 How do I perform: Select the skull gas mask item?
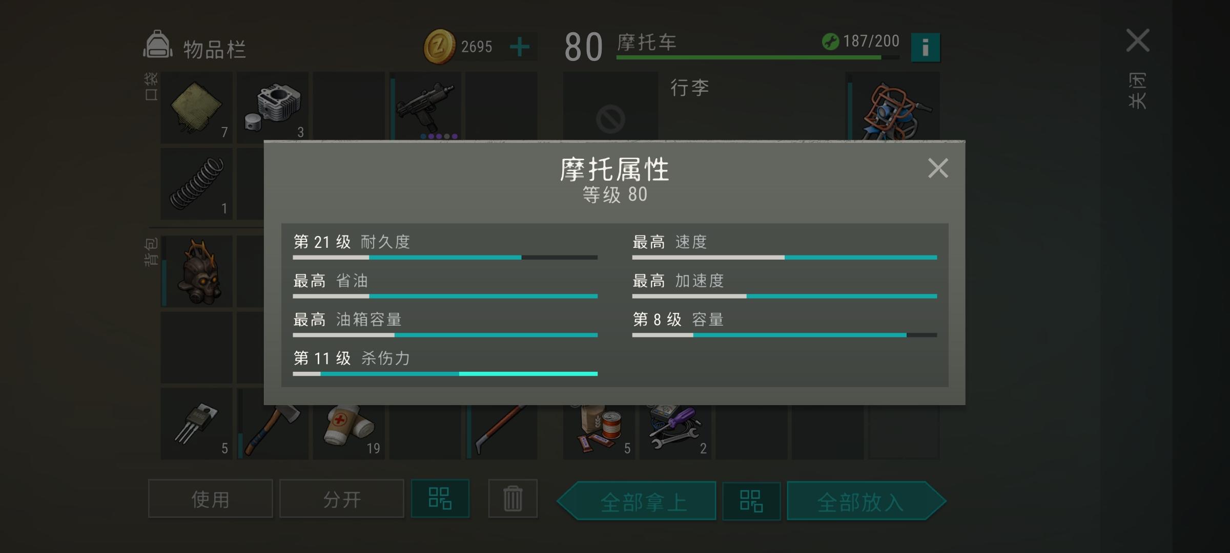click(197, 271)
